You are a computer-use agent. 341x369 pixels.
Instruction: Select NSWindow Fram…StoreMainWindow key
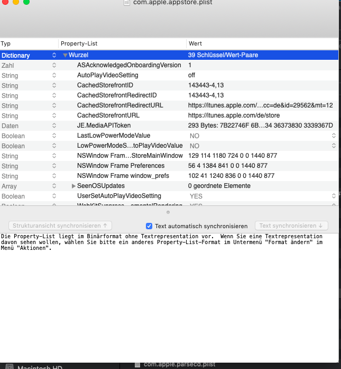130,156
